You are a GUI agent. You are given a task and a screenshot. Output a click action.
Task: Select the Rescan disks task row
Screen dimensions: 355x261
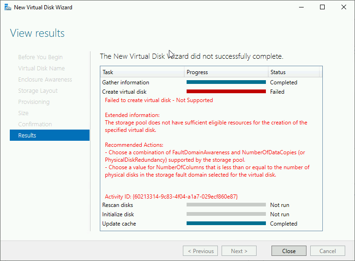click(211, 205)
